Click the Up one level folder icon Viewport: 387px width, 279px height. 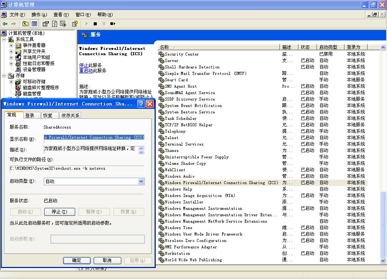click(x=25, y=24)
